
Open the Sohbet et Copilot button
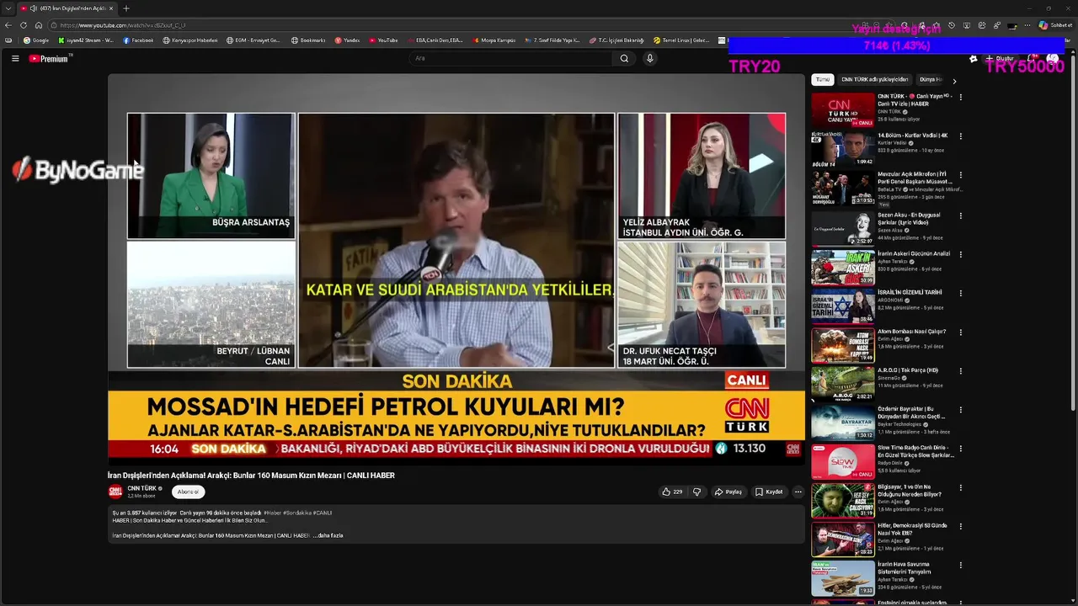(x=1055, y=25)
